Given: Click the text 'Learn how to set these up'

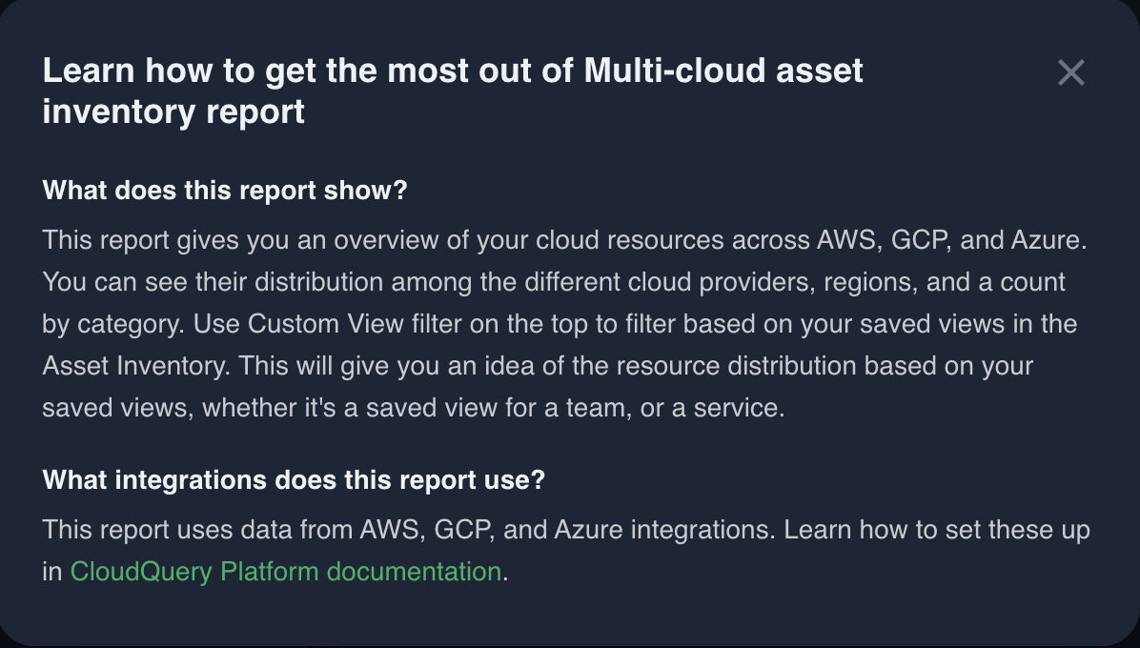Looking at the screenshot, I should [936, 530].
